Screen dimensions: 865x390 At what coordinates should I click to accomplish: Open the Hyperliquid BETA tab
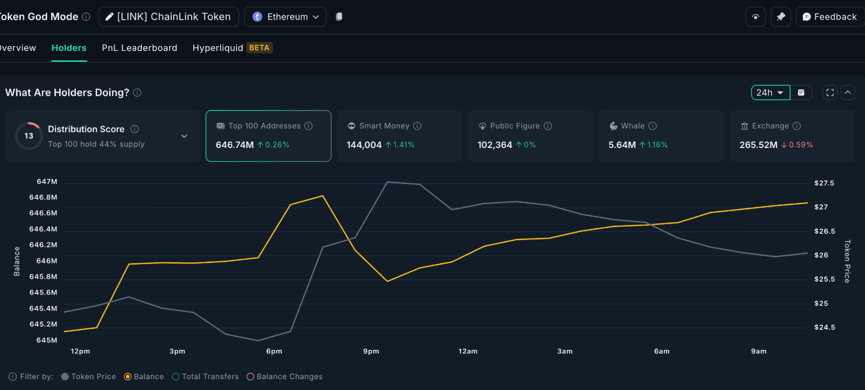click(x=232, y=48)
